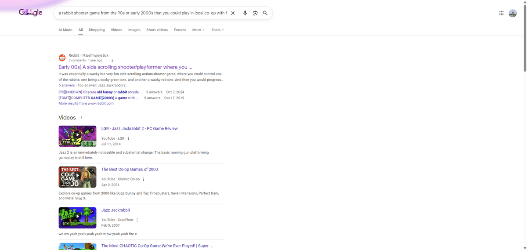Image resolution: width=527 pixels, height=250 pixels.
Task: Start voice search with the microphone icon
Action: (245, 13)
